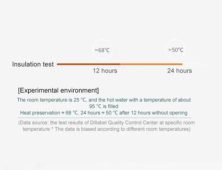Click the ≈68°C temperature circle
222x170 pixels.
click(102, 50)
